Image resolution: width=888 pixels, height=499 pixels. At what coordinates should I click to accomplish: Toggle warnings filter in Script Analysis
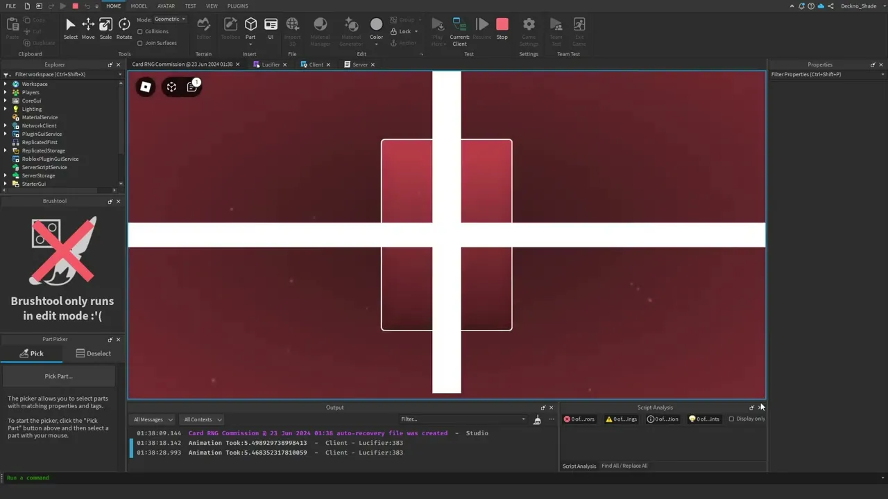(x=622, y=419)
